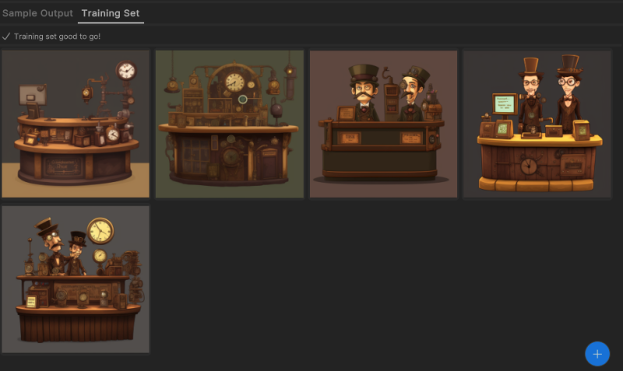Switch to the Sample Output tab

coord(37,13)
